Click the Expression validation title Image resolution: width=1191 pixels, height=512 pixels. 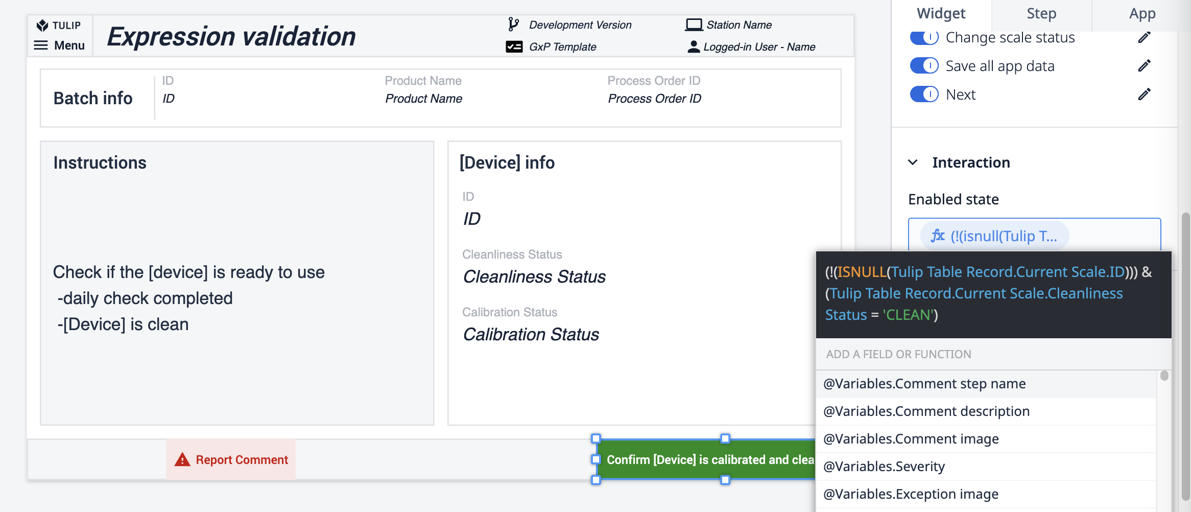(231, 36)
